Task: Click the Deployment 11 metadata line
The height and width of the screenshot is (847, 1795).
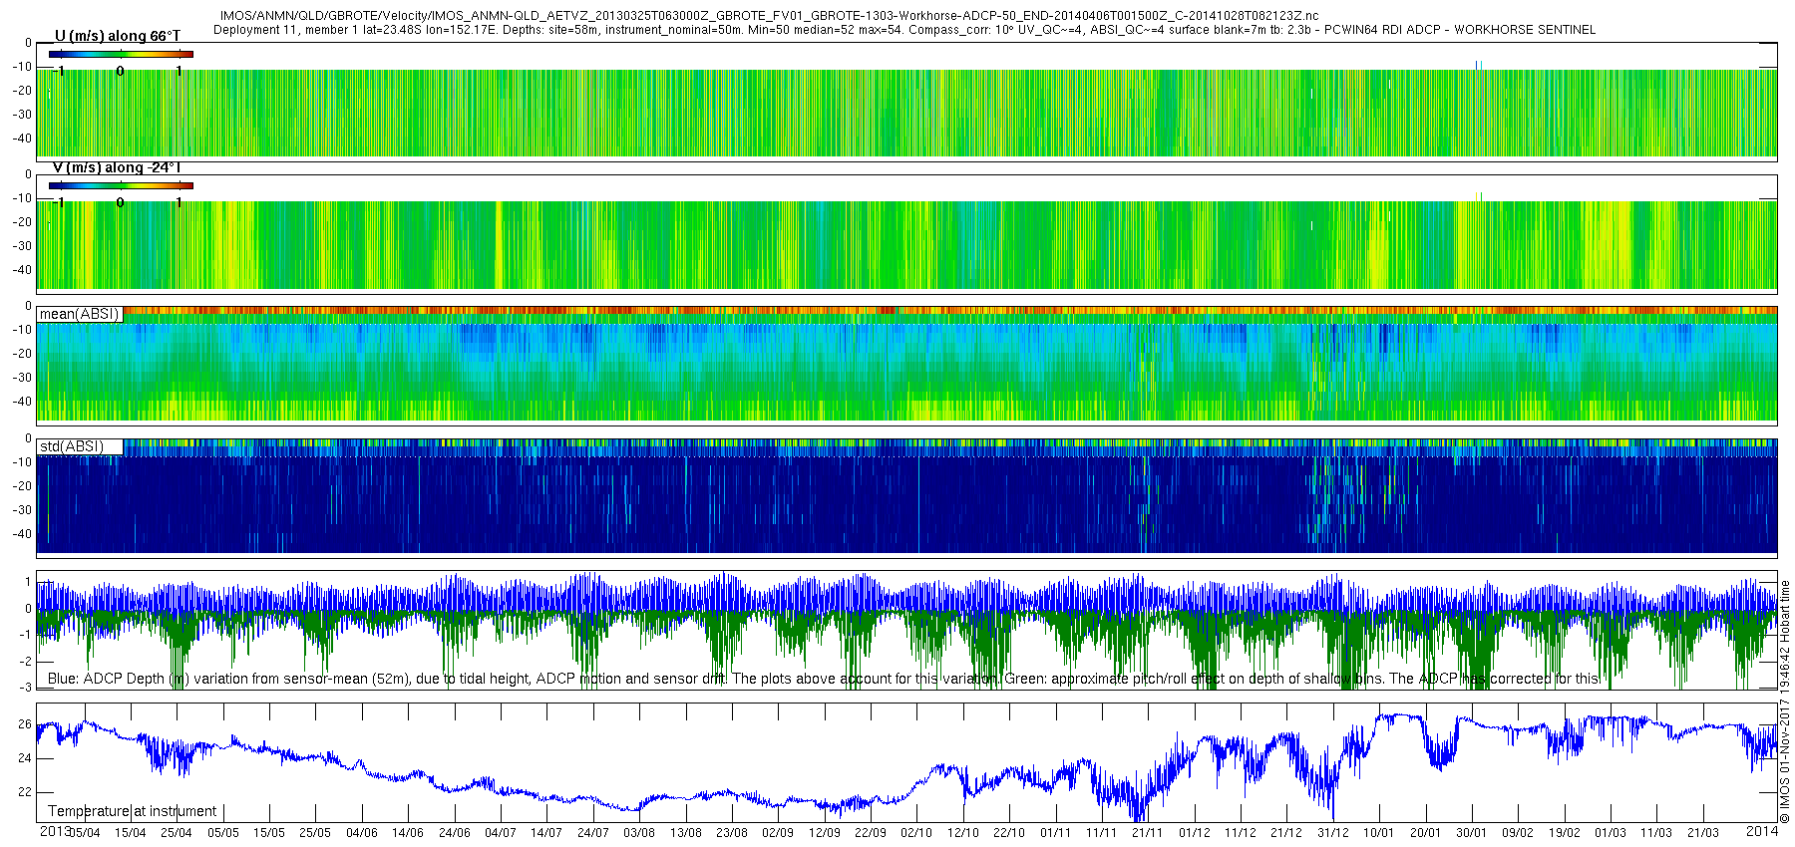Action: coord(903,30)
